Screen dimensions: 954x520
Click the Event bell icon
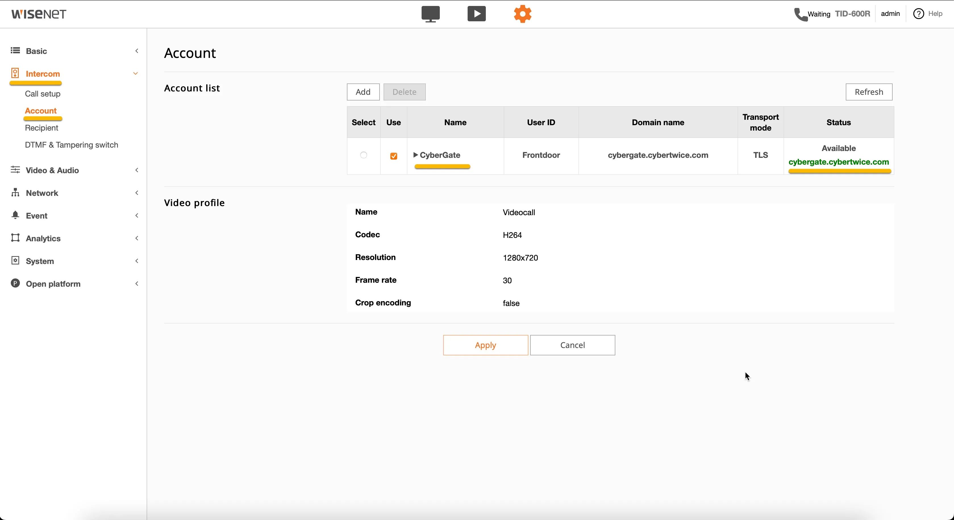point(15,215)
